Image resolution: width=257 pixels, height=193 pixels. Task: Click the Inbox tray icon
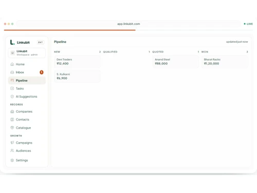[12, 73]
